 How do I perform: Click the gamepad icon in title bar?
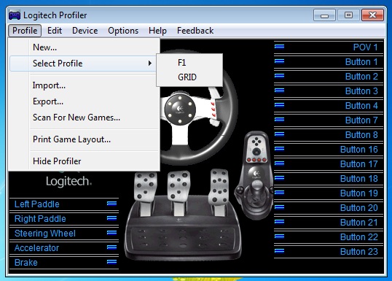[x=15, y=15]
